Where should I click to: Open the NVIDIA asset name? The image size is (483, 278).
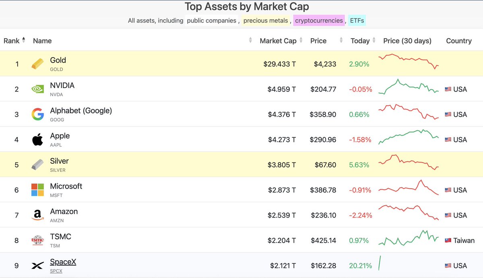[x=62, y=85]
